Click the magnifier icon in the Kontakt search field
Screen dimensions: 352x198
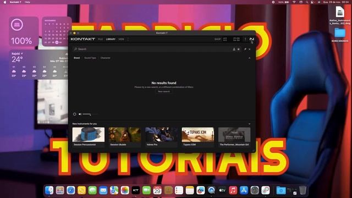[76, 49]
